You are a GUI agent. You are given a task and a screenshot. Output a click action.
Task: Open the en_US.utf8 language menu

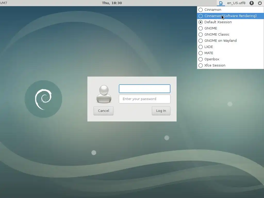[x=236, y=3]
